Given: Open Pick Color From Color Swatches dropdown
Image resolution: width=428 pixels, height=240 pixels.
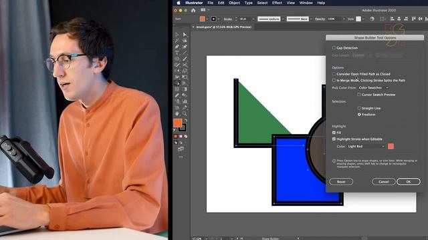Looking at the screenshot, I should (x=373, y=87).
